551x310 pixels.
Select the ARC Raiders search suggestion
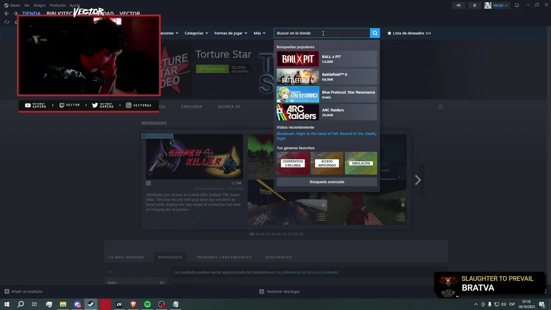coord(327,112)
